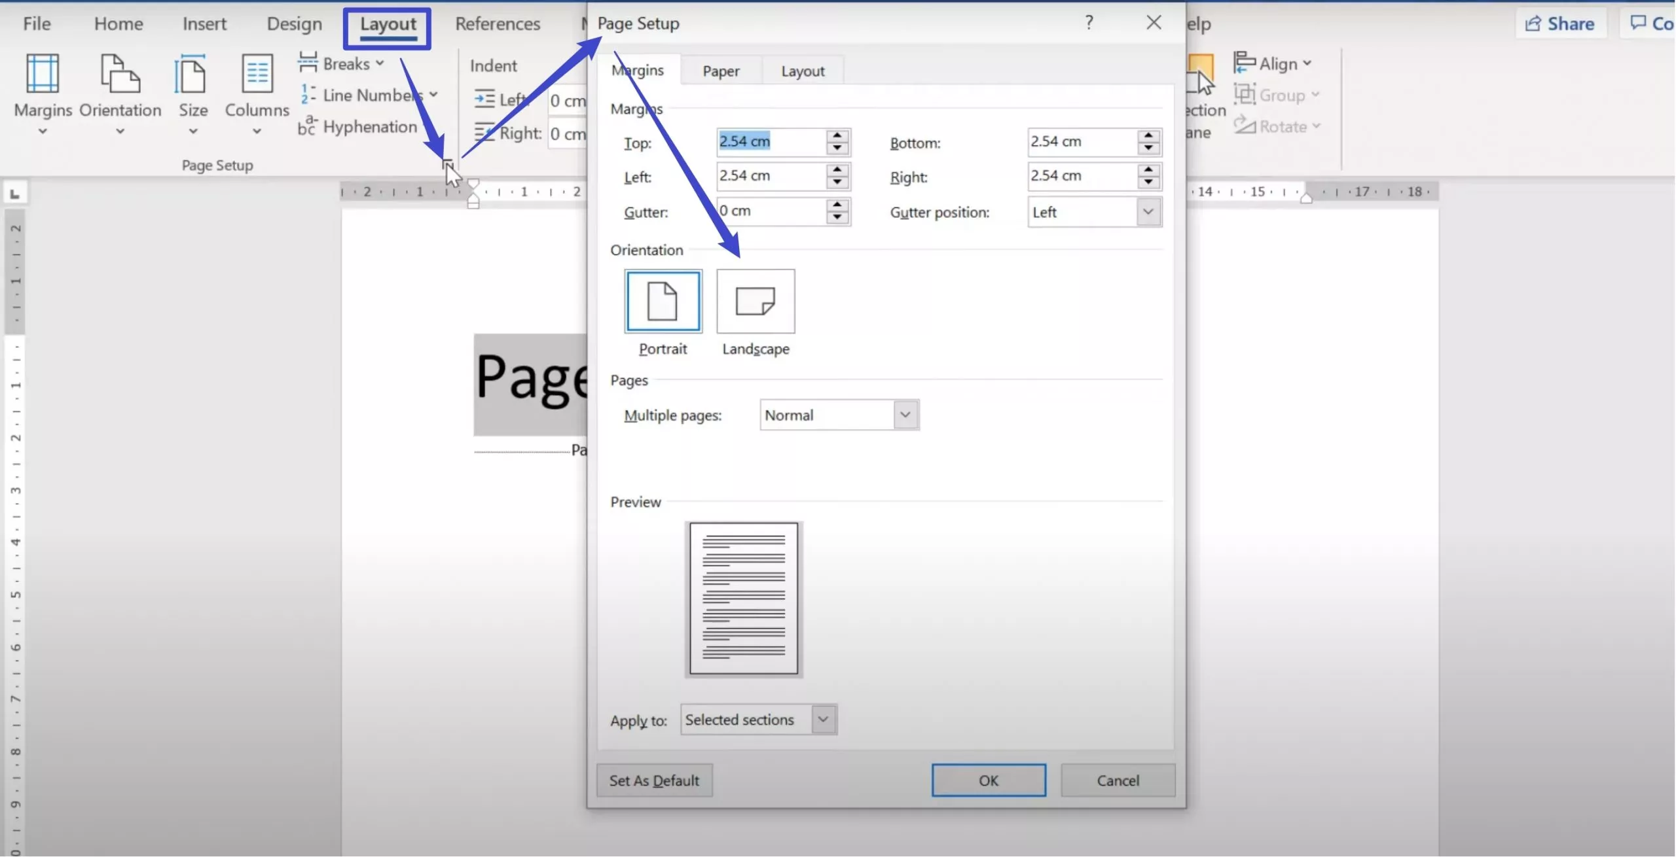
Task: Expand the Gutter position dropdown
Action: 1148,212
